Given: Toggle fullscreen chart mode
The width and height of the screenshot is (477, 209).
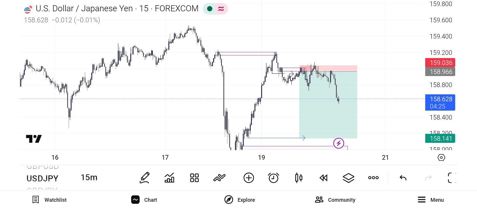Looking at the screenshot, I should coord(452,178).
